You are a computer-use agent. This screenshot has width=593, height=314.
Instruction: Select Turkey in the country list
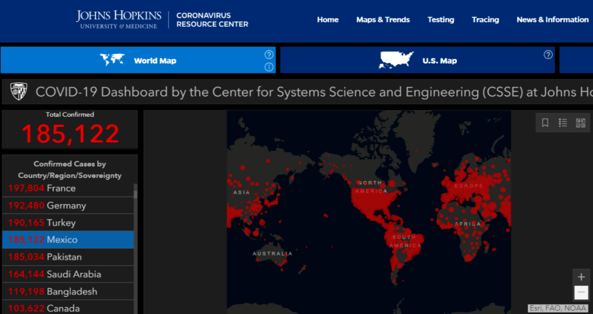pyautogui.click(x=68, y=222)
